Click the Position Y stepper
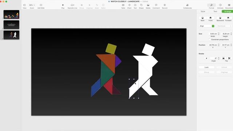 231,45
